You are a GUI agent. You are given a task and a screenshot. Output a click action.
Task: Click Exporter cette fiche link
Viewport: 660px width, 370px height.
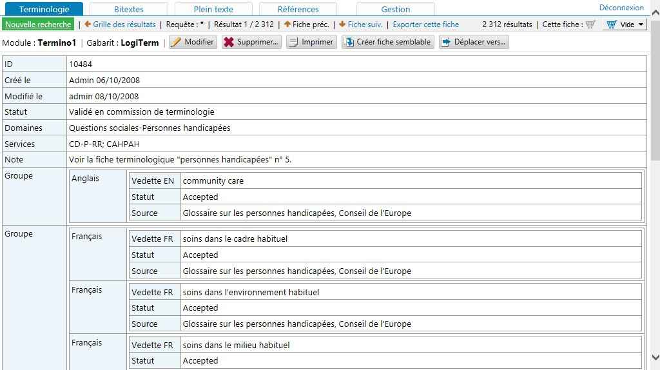click(x=425, y=24)
